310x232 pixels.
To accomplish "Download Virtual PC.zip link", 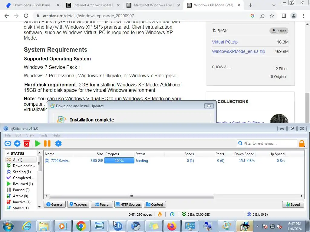I will pyautogui.click(x=225, y=42).
